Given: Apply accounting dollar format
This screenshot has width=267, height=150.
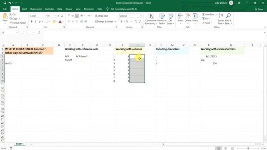Looking at the screenshot, I should coord(121,22).
